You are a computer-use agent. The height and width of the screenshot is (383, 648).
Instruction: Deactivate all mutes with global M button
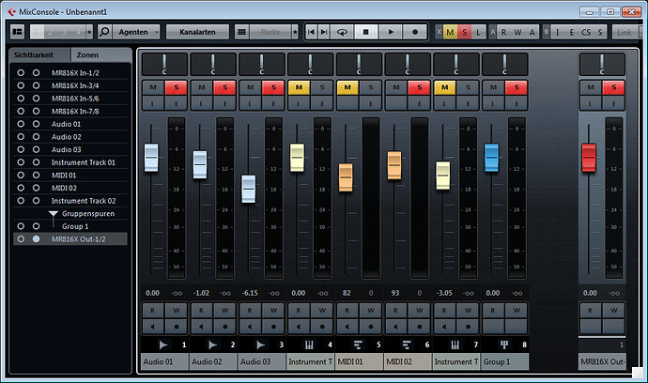451,32
